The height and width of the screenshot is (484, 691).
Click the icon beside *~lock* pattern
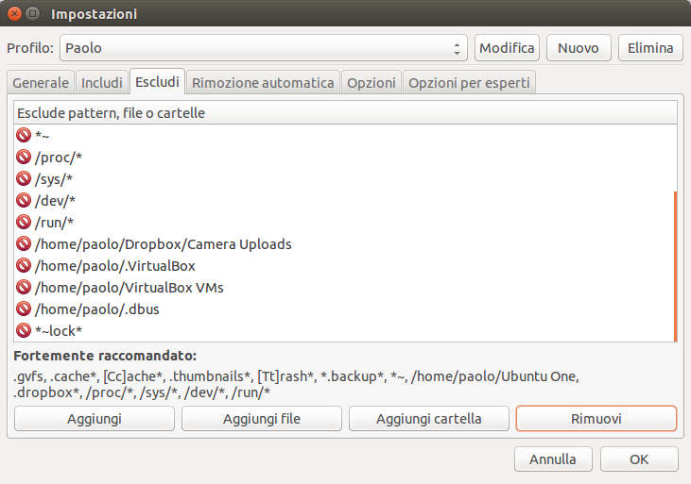point(25,330)
